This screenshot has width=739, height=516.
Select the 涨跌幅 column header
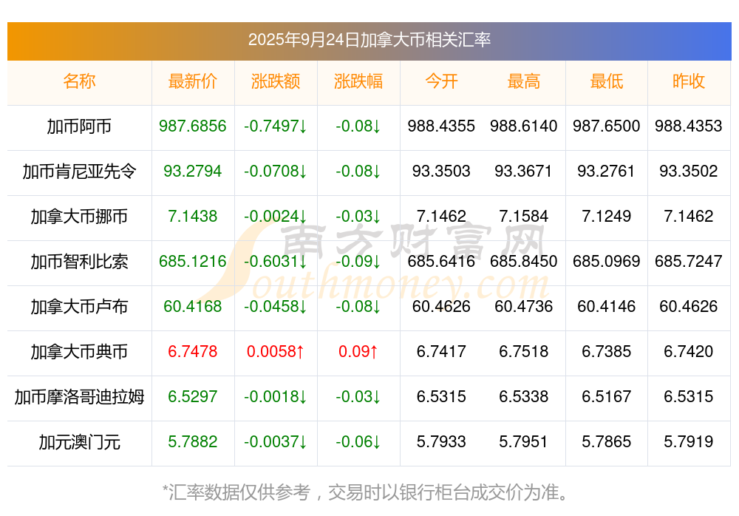point(358,81)
